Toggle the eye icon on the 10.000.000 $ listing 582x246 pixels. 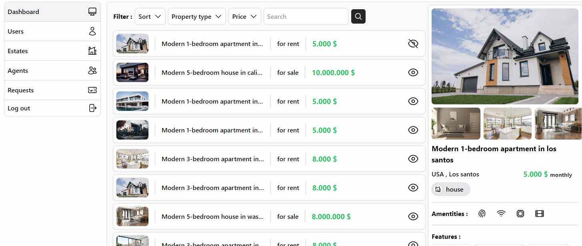(413, 72)
